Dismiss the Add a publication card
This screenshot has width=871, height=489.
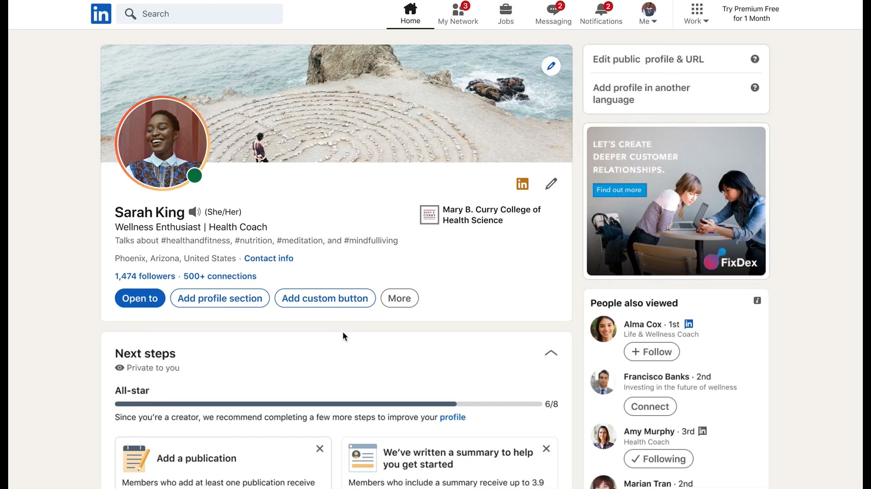[320, 449]
